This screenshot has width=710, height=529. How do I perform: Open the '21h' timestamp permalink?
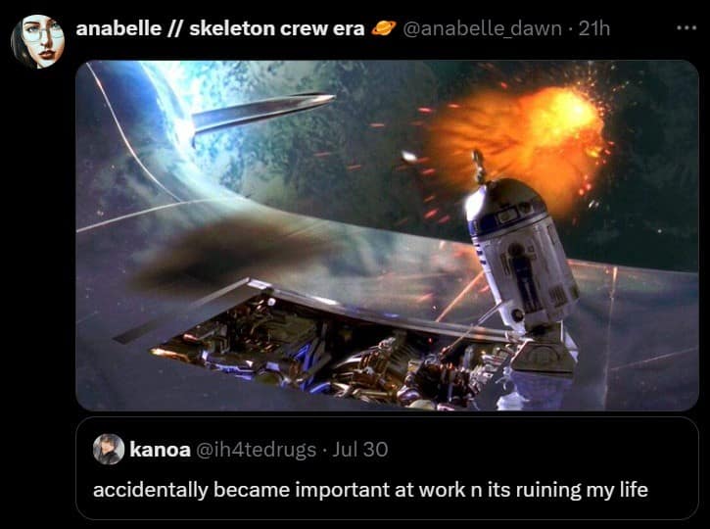coord(594,28)
